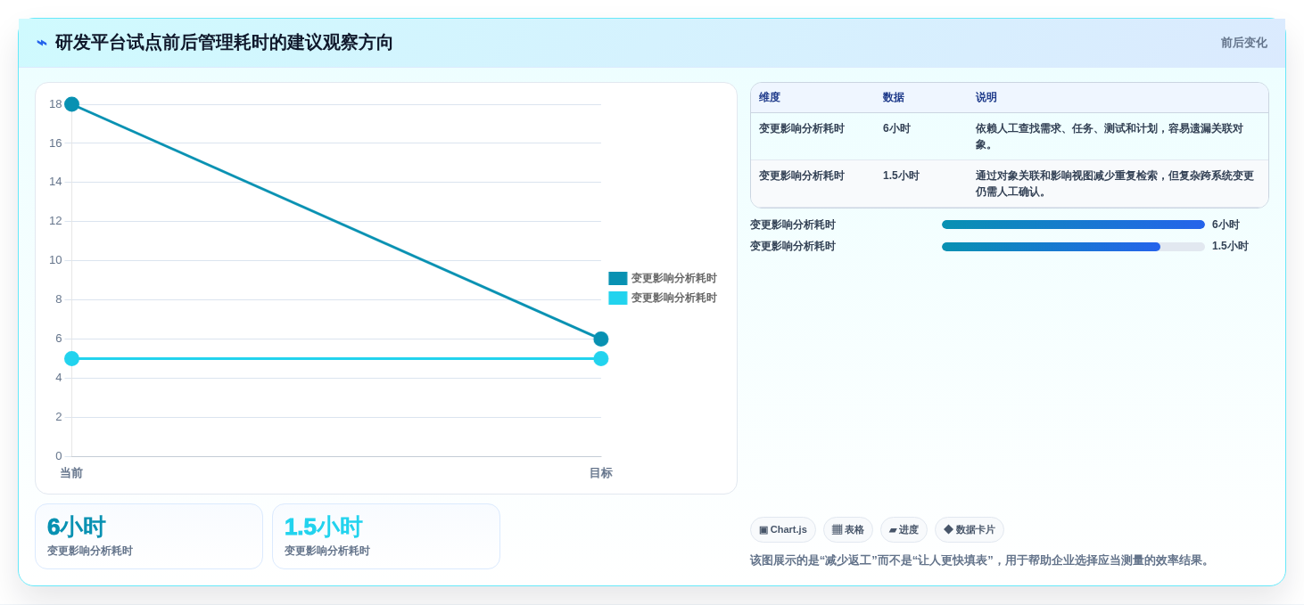Click the description starting 通过对象关联

[1115, 184]
